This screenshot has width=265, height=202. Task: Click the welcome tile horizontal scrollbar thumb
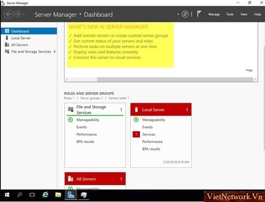click(175, 79)
